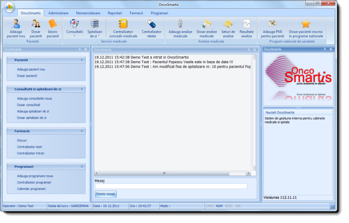Open Istoric pacienti ribbon icon

pyautogui.click(x=53, y=29)
